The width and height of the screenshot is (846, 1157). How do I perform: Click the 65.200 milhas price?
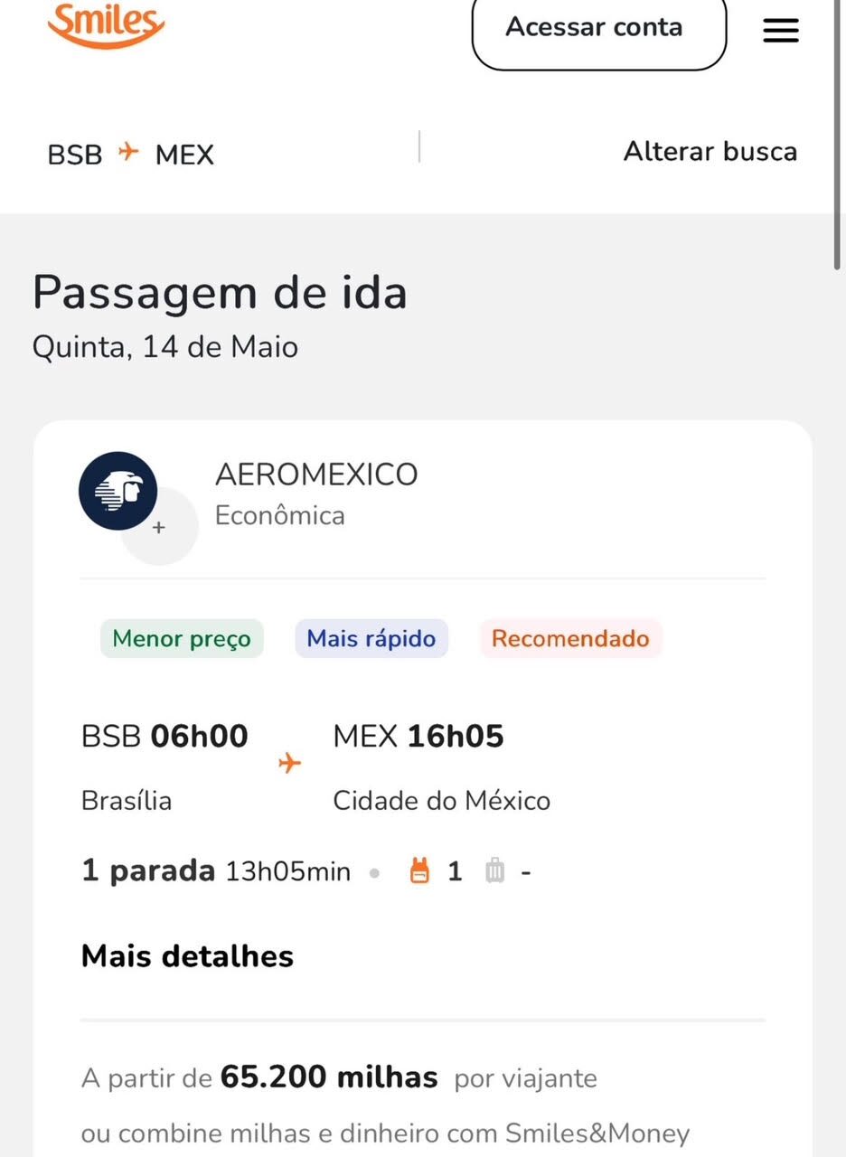(x=329, y=1077)
